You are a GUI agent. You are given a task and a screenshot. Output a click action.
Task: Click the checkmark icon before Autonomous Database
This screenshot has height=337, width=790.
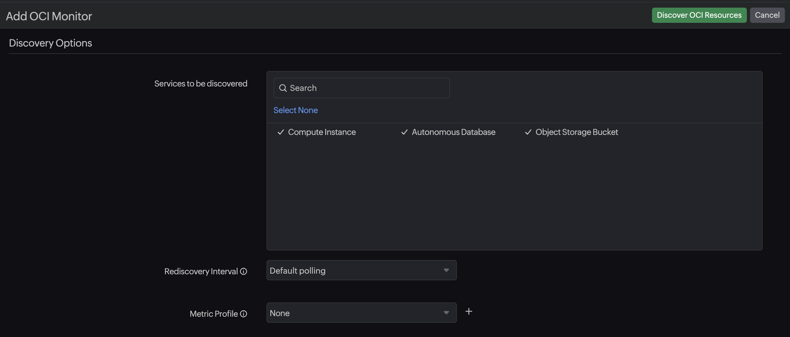click(x=405, y=132)
